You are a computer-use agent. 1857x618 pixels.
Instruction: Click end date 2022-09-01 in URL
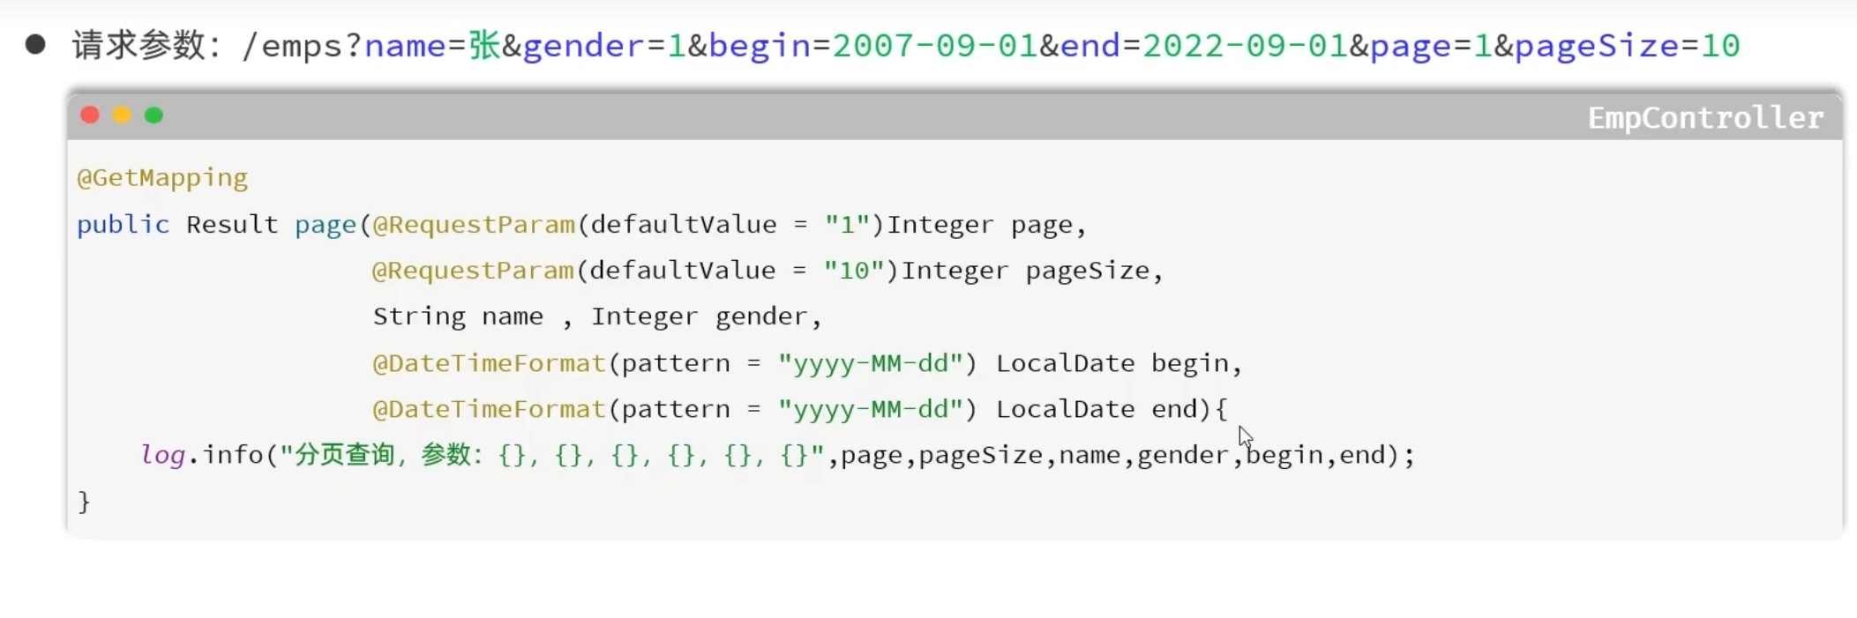tap(1245, 46)
